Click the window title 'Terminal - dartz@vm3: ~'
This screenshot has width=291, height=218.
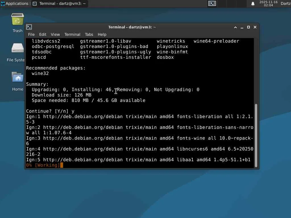(x=132, y=27)
